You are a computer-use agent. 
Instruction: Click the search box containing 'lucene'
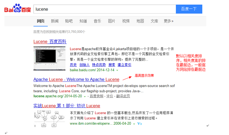click(105, 9)
